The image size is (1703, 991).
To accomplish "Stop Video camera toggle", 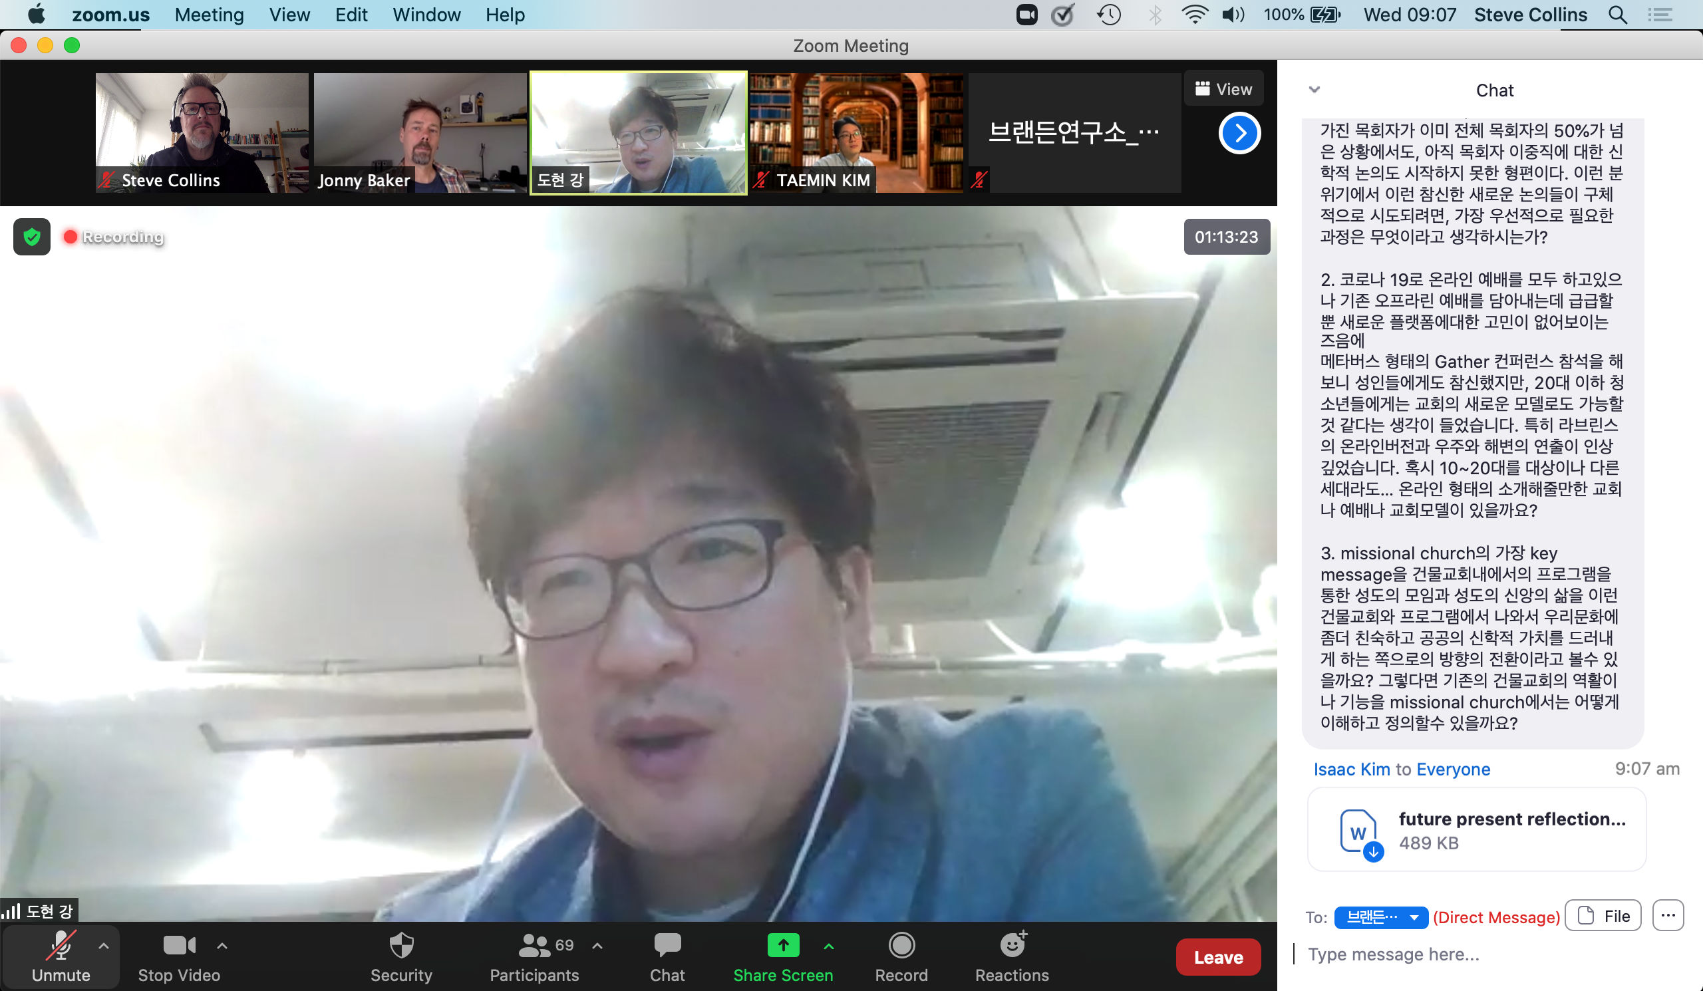I will [x=179, y=946].
